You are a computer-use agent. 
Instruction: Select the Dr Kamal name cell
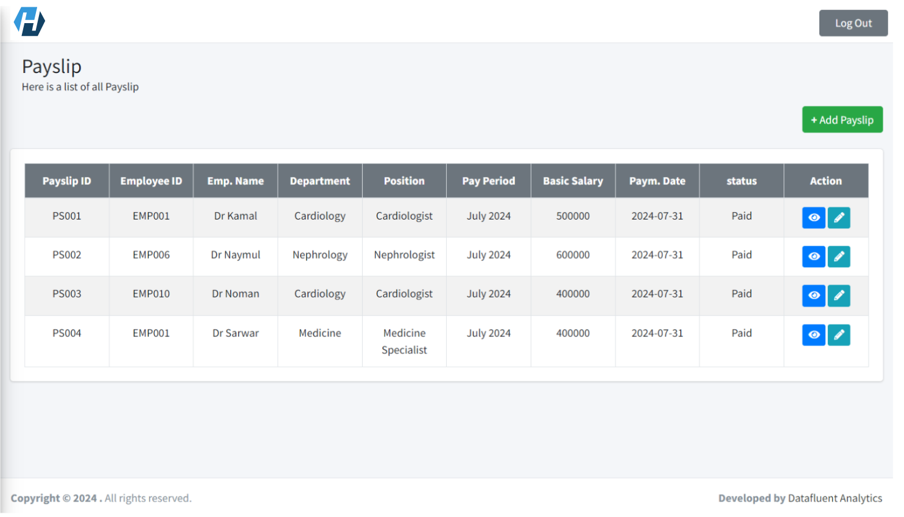click(236, 216)
